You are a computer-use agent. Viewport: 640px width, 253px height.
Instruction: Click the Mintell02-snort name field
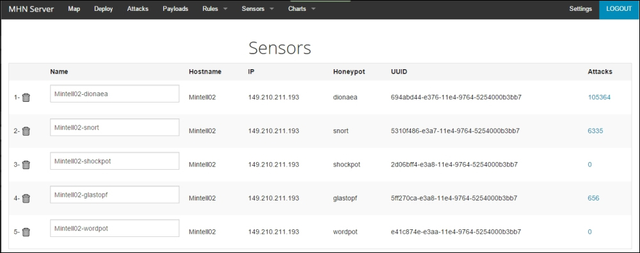pos(115,127)
